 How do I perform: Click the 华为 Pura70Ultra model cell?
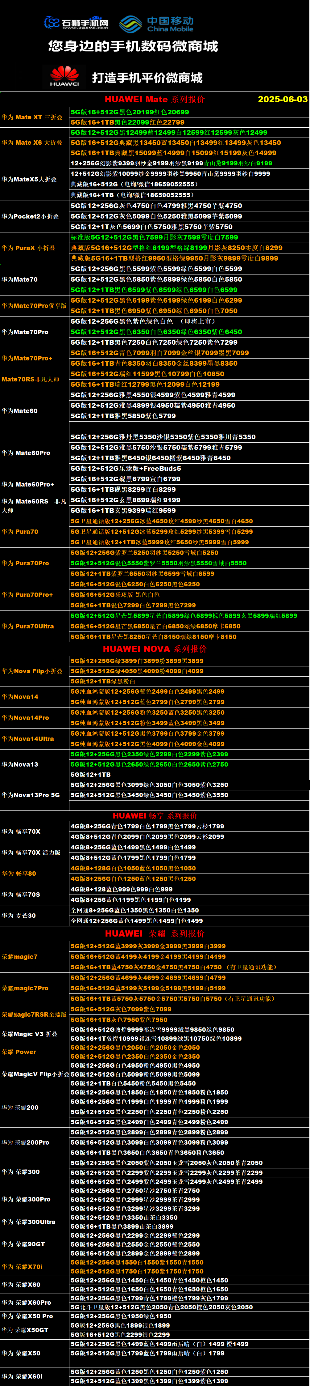[x=35, y=626]
